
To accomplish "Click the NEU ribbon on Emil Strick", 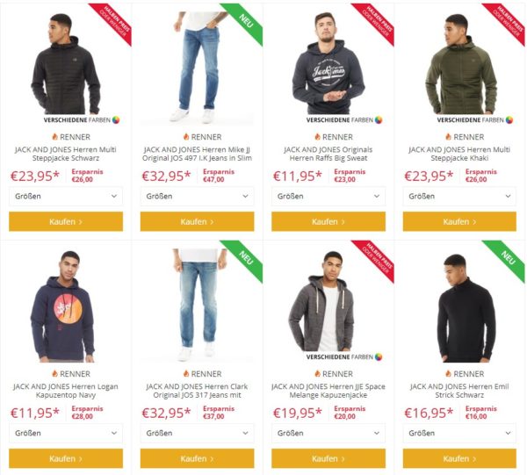I will [505, 256].
